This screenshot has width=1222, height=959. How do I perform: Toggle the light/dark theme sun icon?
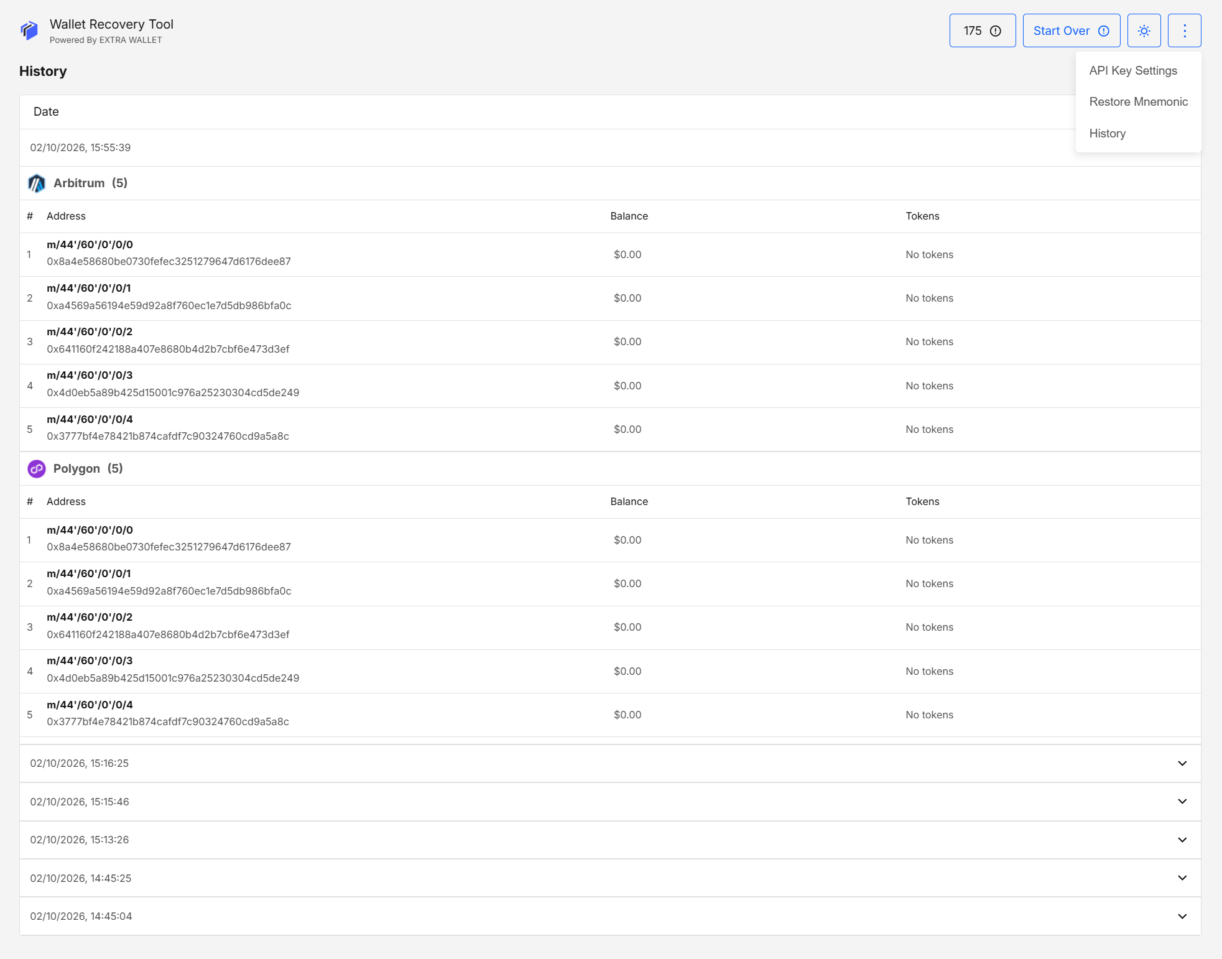tap(1144, 30)
